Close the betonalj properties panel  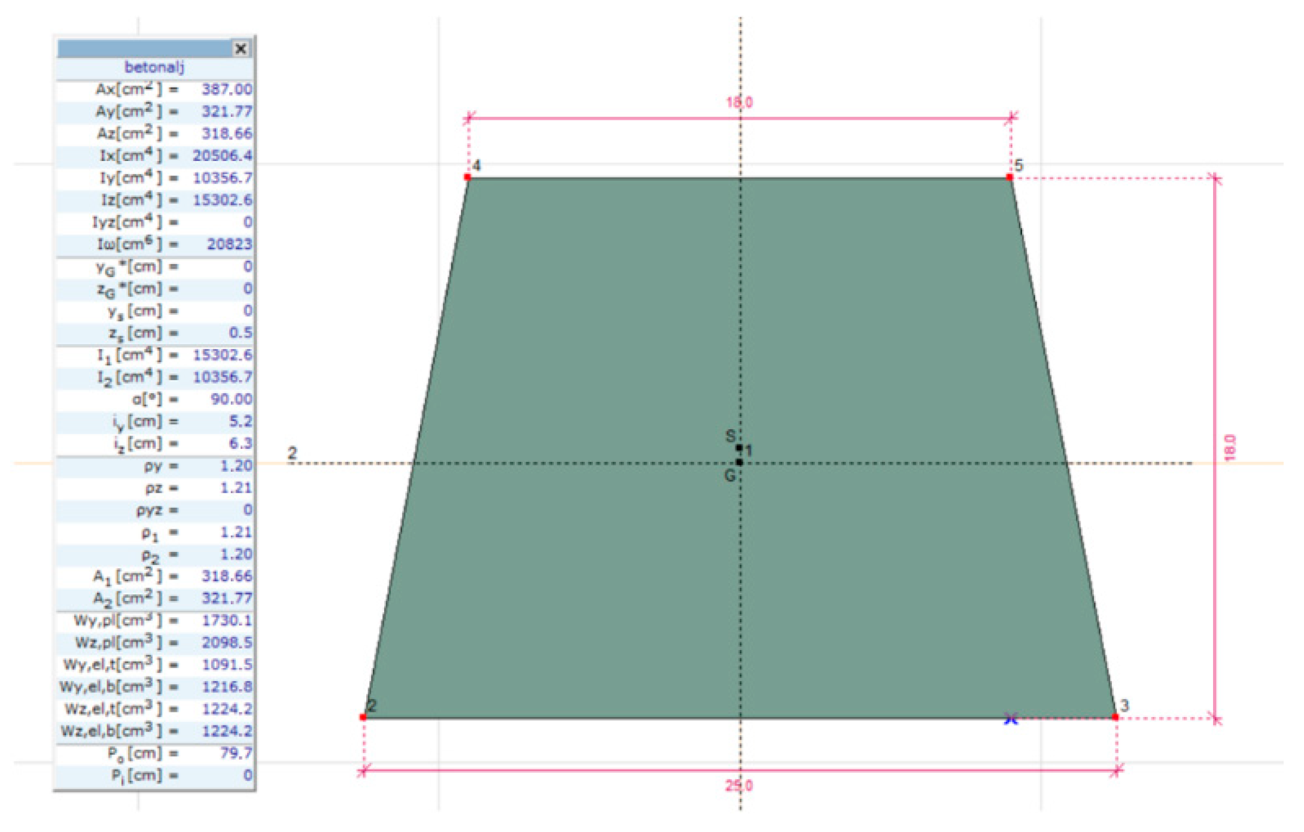241,48
